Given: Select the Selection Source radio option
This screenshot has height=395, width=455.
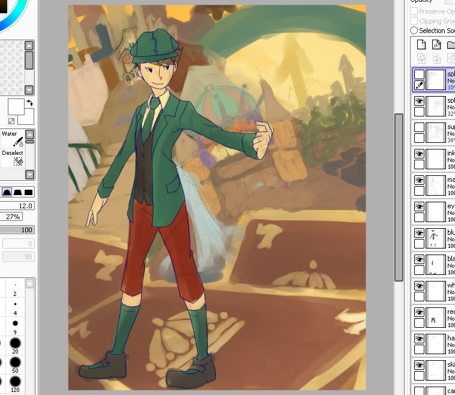Looking at the screenshot, I should click(414, 31).
